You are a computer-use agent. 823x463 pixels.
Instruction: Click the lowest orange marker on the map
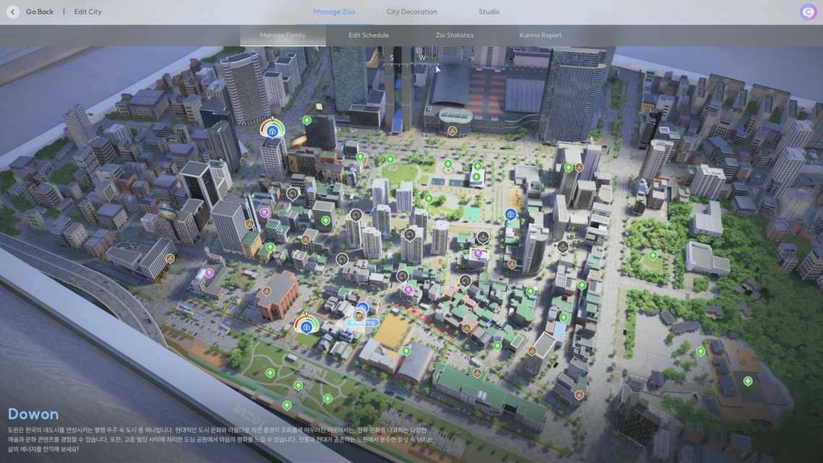click(579, 395)
